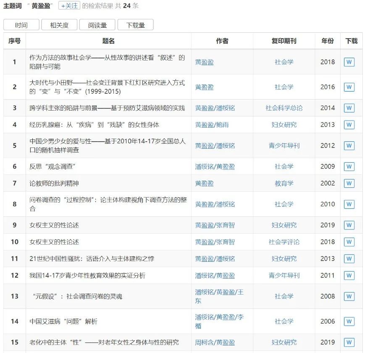This screenshot has width=370, height=353.
Task: Download Word file for row 15
Action: point(349,342)
